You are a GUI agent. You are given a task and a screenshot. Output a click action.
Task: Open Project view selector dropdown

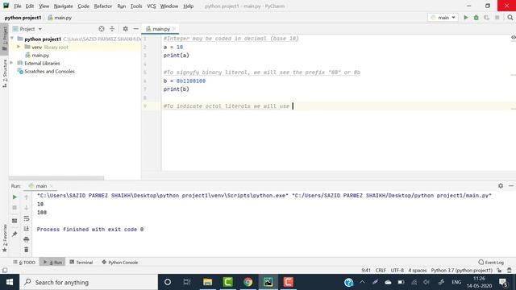[27, 29]
